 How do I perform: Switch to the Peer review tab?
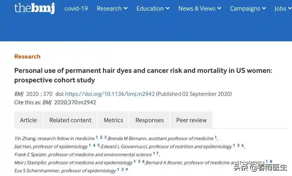(191, 120)
